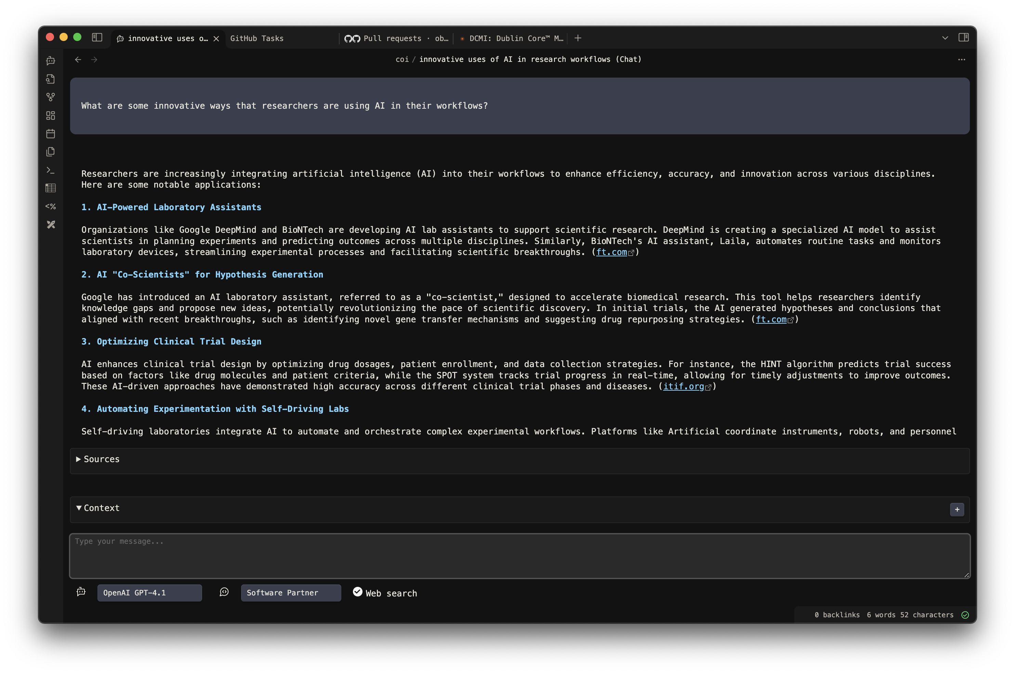Open the tab list chevron dropdown
1015x674 pixels.
coord(945,38)
